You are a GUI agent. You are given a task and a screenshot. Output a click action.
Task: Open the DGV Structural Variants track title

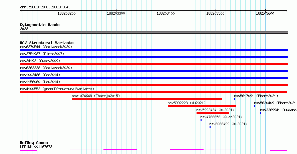point(47,43)
